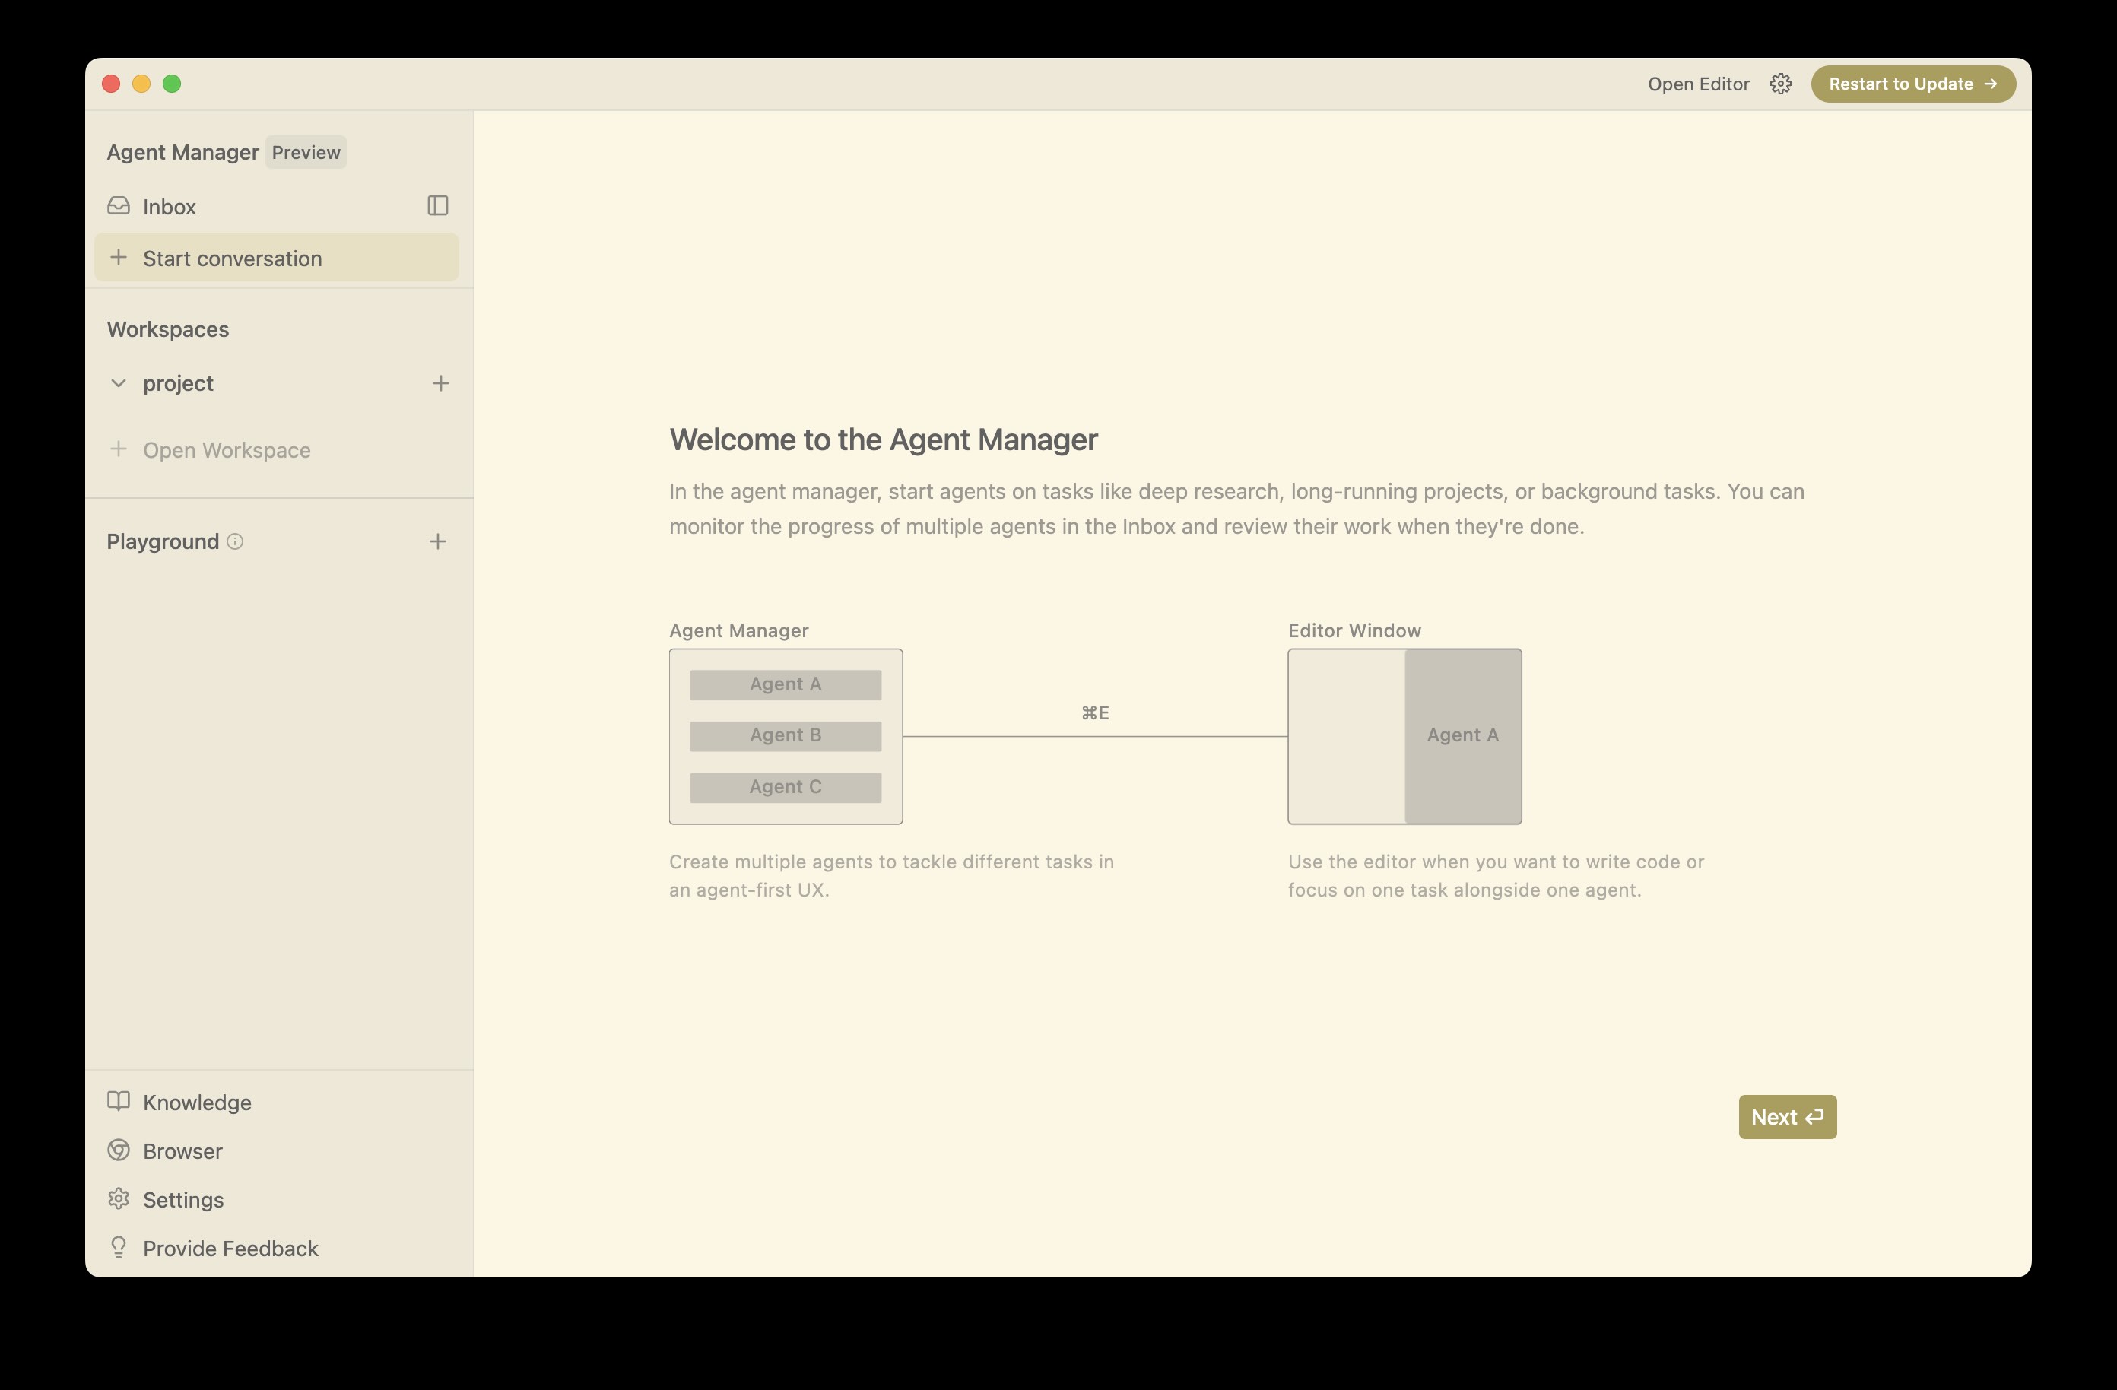The width and height of the screenshot is (2117, 1390).
Task: Click the Playground info icon
Action: [235, 541]
